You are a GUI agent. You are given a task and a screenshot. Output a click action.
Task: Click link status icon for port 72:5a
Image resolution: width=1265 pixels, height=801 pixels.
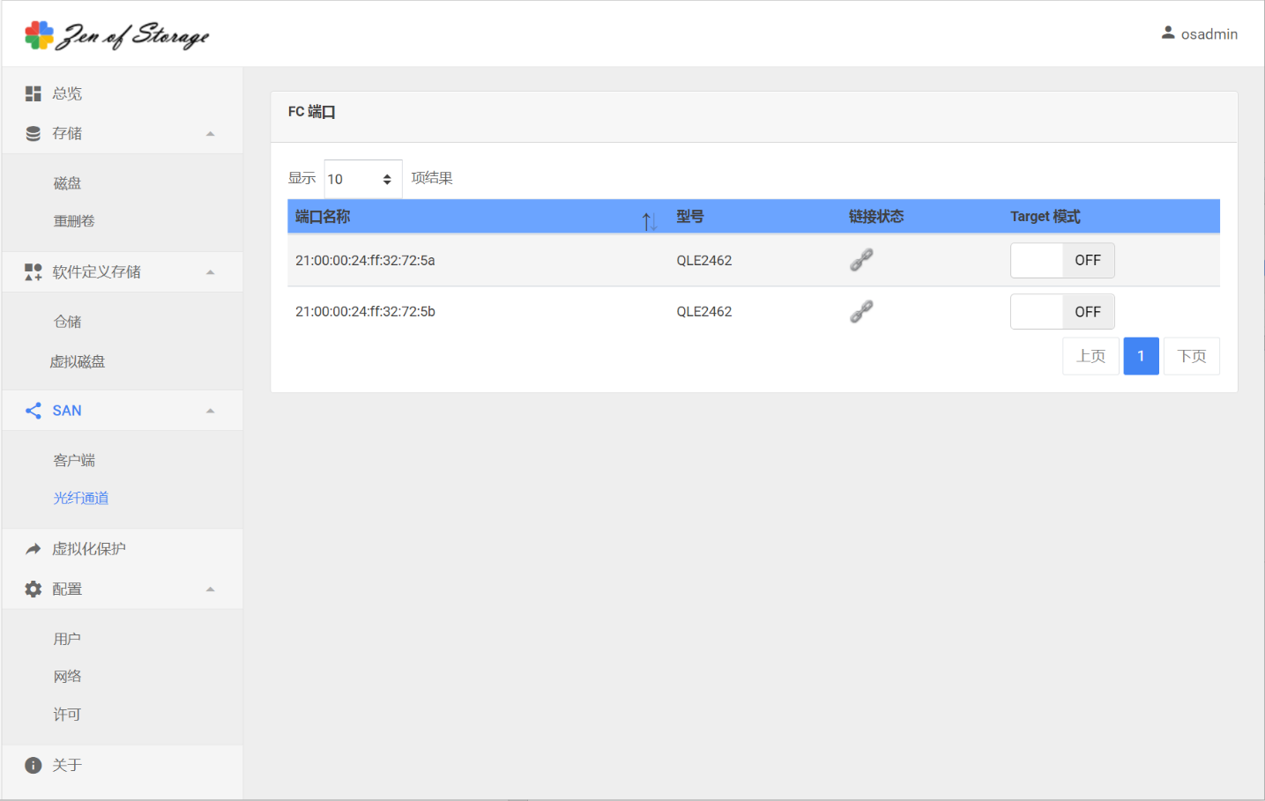[861, 260]
